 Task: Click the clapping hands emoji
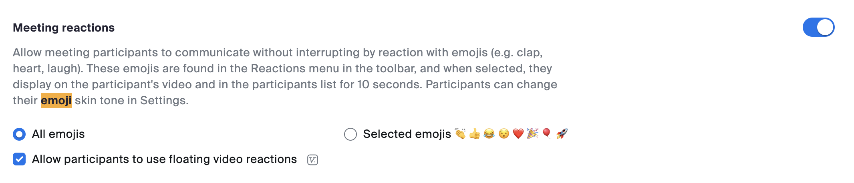click(460, 134)
